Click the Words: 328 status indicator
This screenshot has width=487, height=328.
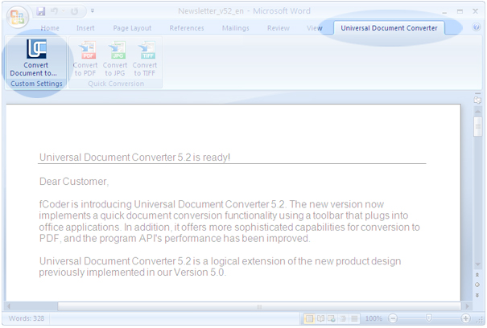27,318
